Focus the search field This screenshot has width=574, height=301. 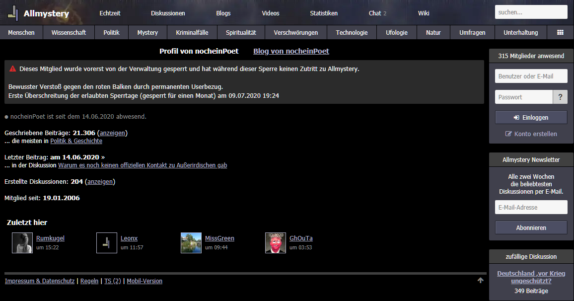[x=531, y=12]
